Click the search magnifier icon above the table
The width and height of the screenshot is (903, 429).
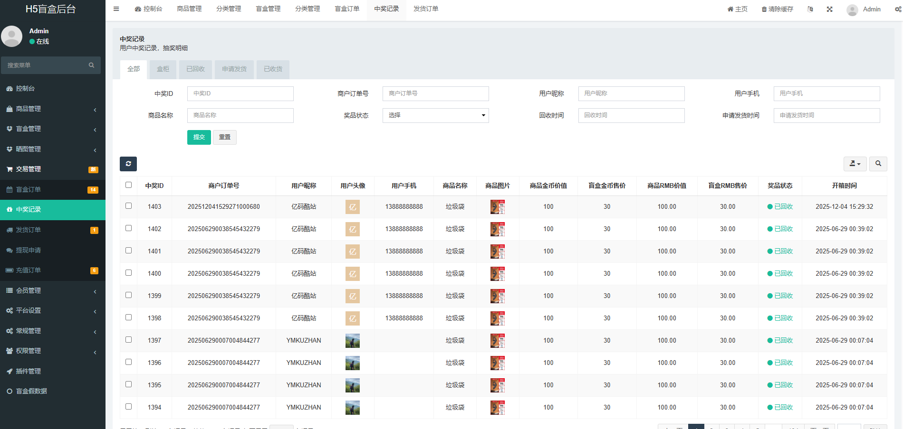878,164
